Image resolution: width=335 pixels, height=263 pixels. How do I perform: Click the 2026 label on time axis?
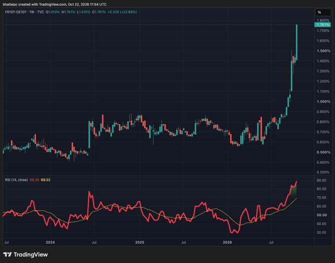(x=227, y=242)
